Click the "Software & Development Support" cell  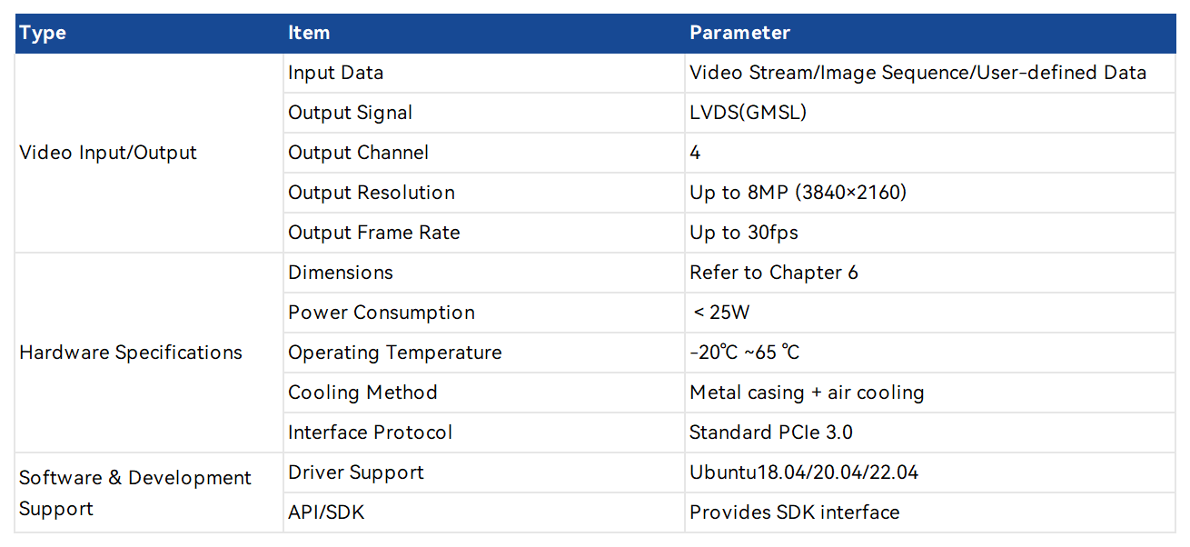point(134,492)
